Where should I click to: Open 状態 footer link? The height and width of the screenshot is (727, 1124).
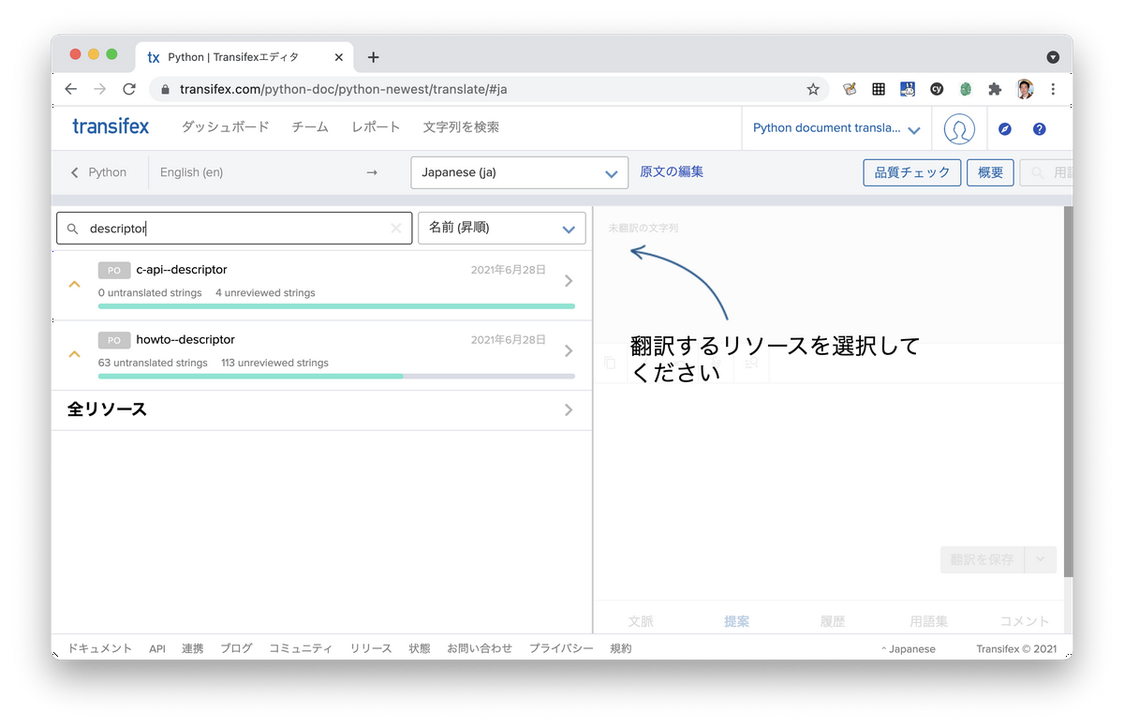click(420, 648)
